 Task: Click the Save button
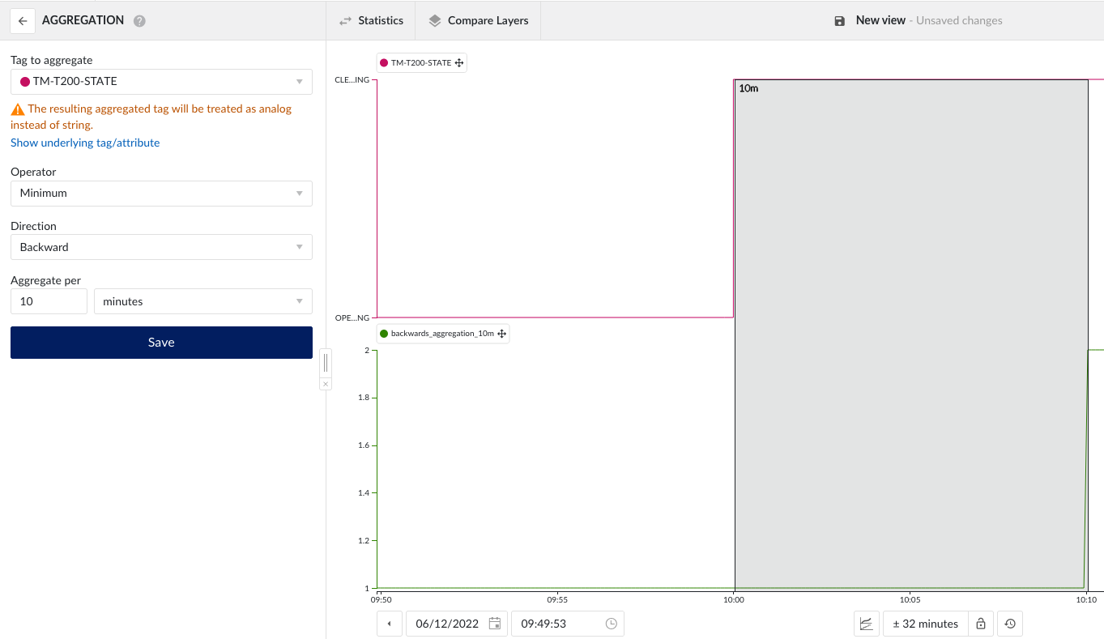[161, 343]
